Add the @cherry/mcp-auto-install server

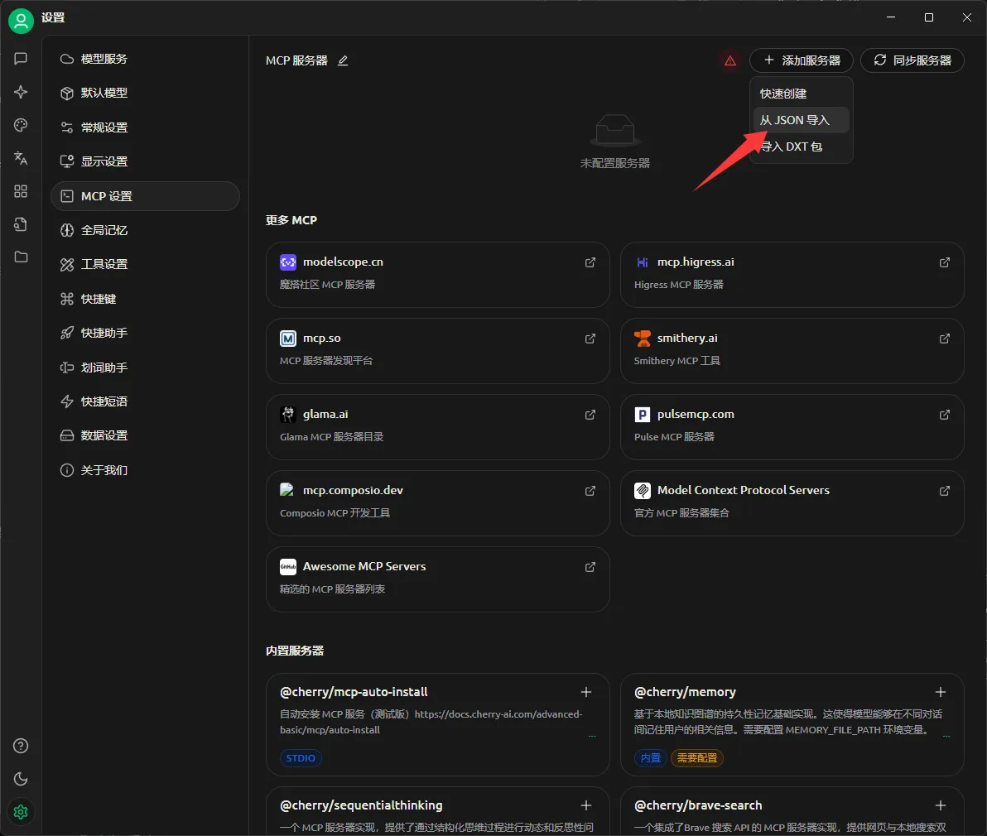tap(586, 692)
